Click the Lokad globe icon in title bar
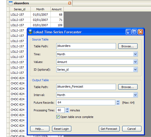This screenshot has height=137, width=151. (x=30, y=32)
